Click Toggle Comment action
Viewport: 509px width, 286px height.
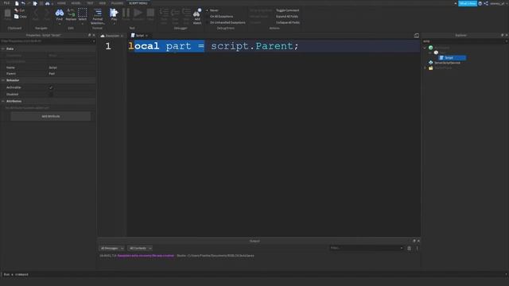coord(287,10)
